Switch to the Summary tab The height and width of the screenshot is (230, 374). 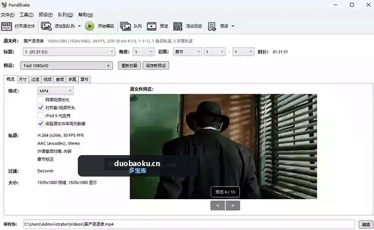click(10, 79)
